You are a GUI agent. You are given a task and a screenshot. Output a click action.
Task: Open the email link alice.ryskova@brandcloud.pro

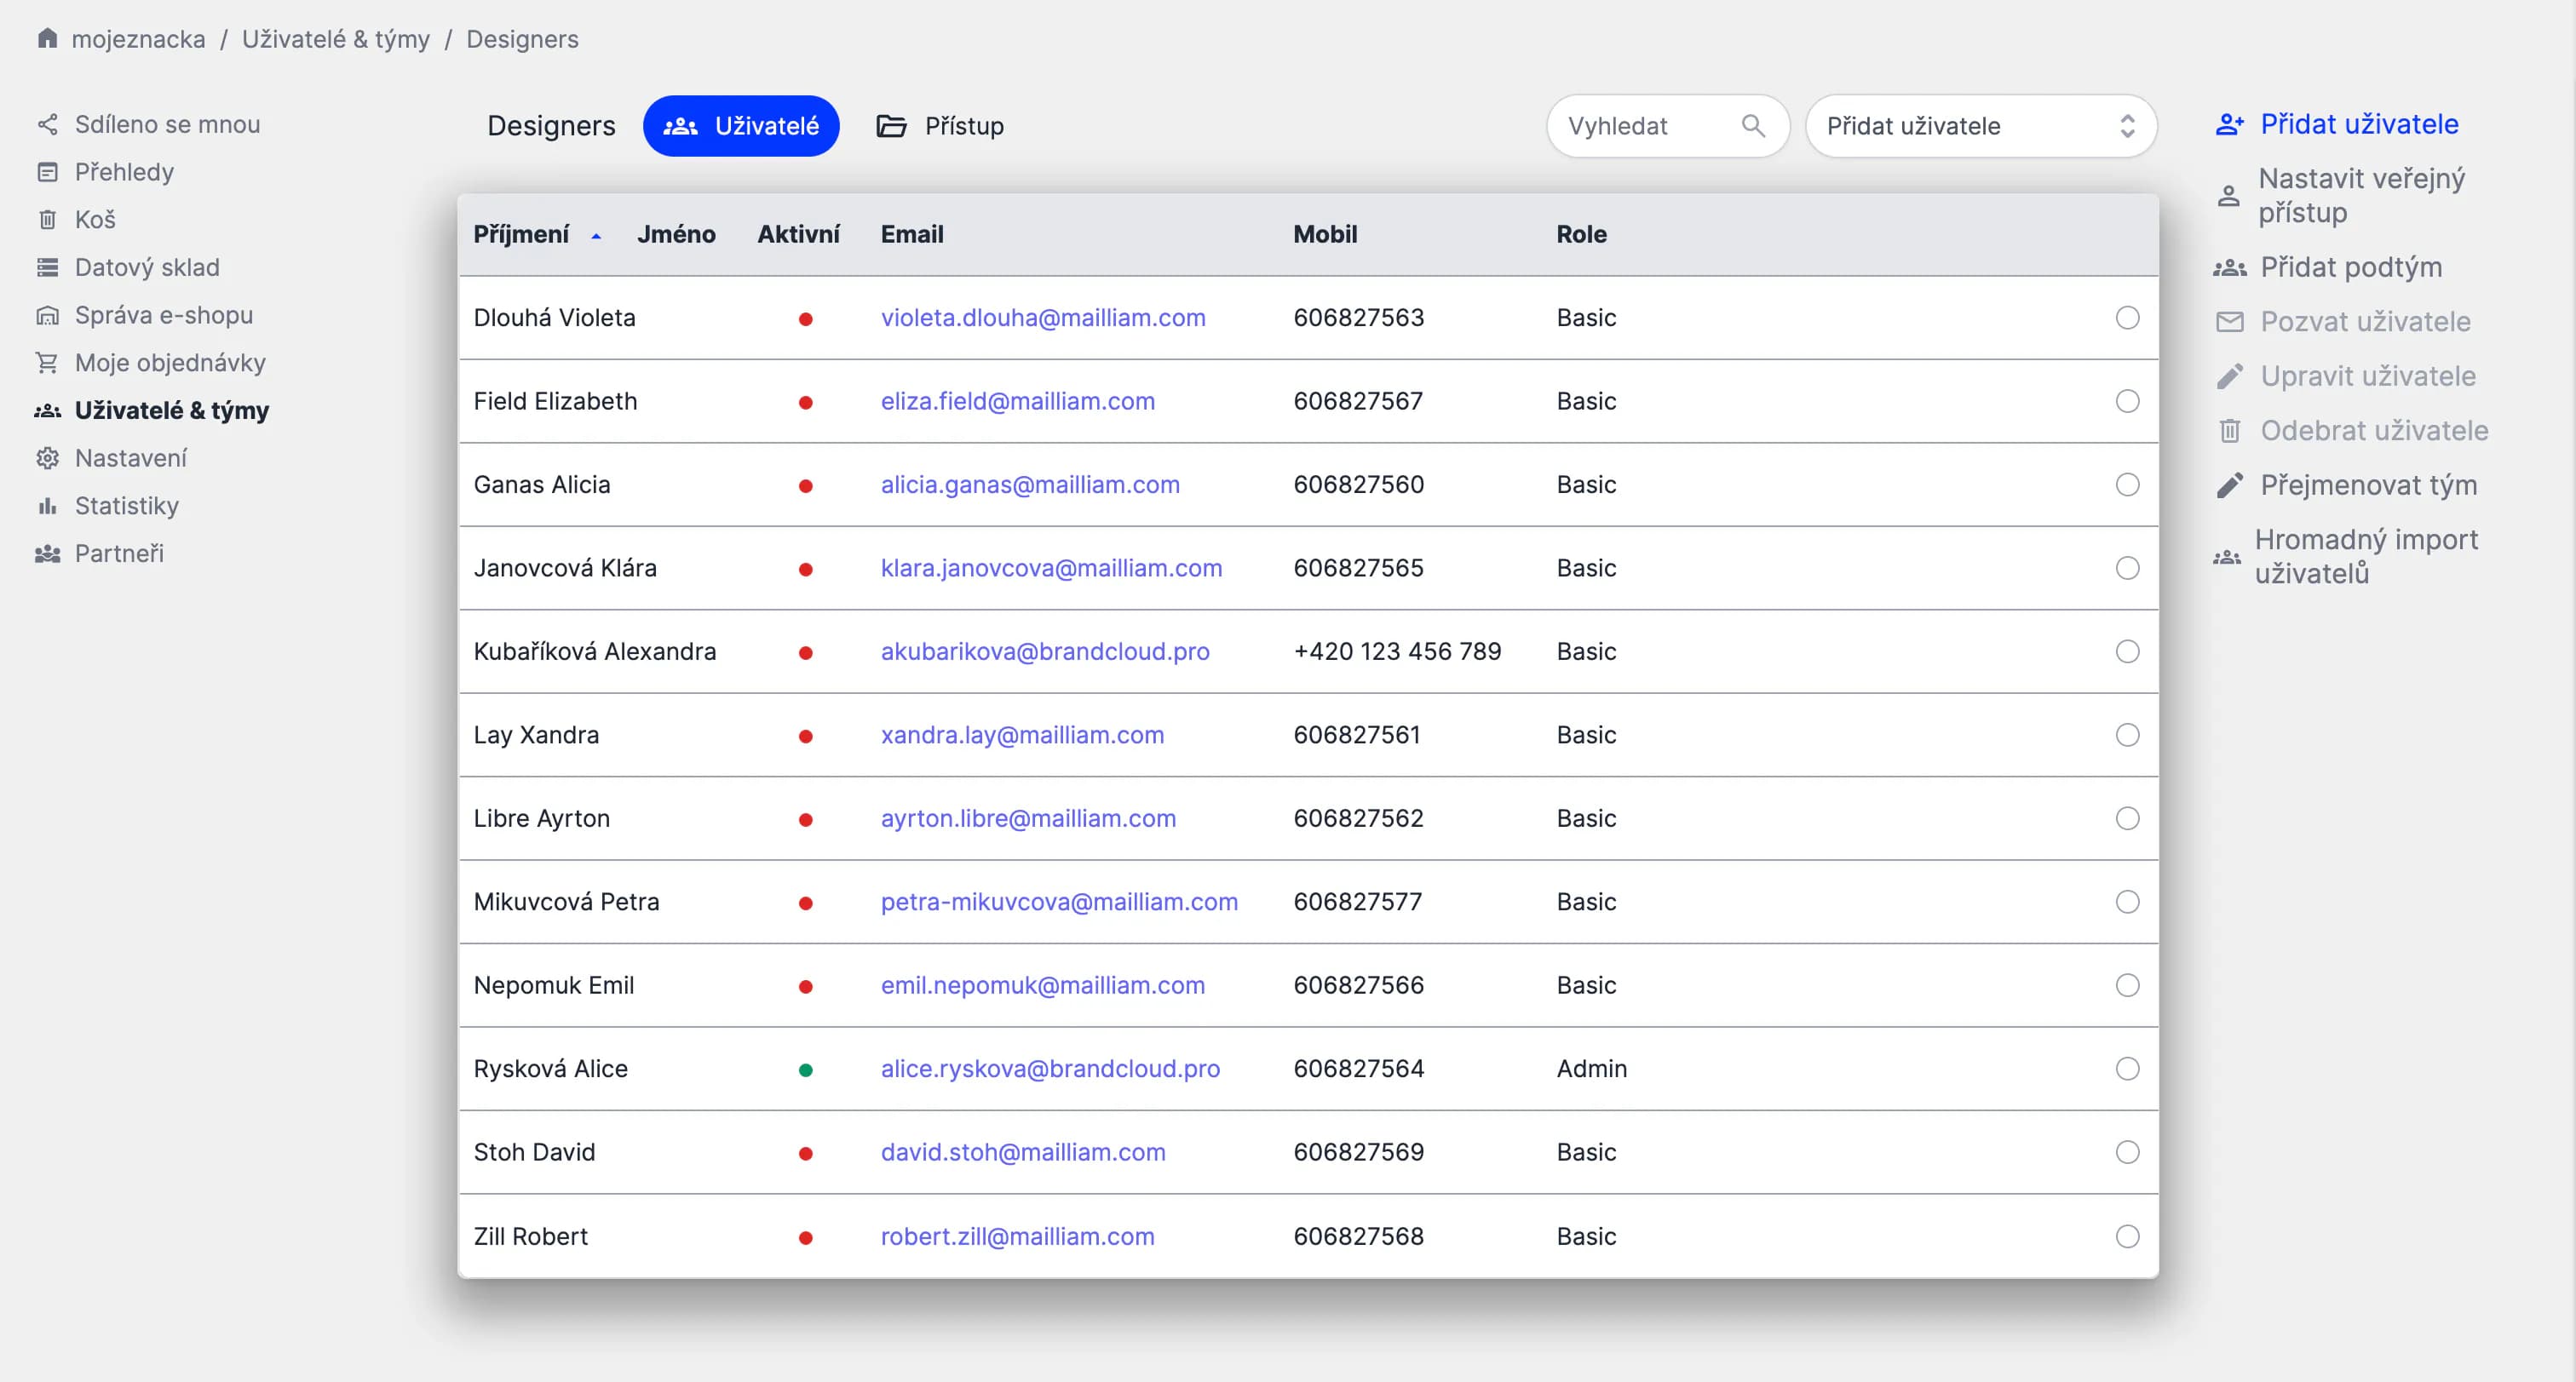(x=1049, y=1069)
